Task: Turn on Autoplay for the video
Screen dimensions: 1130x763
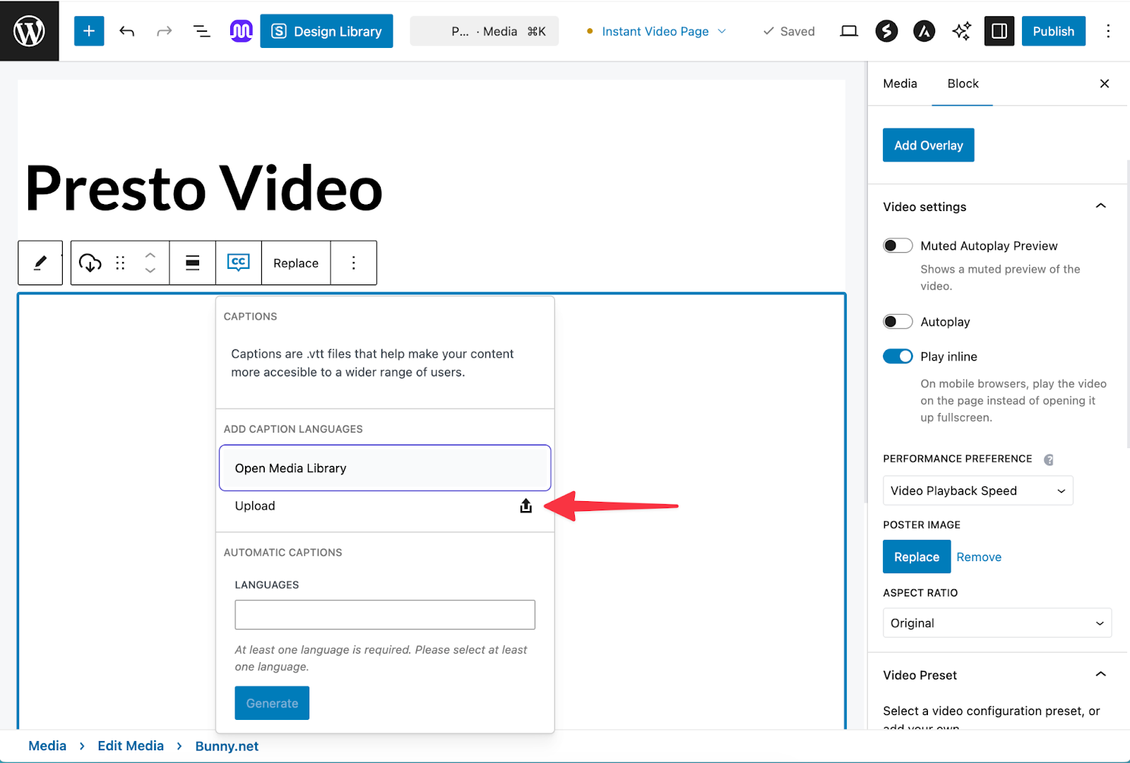Action: point(898,321)
